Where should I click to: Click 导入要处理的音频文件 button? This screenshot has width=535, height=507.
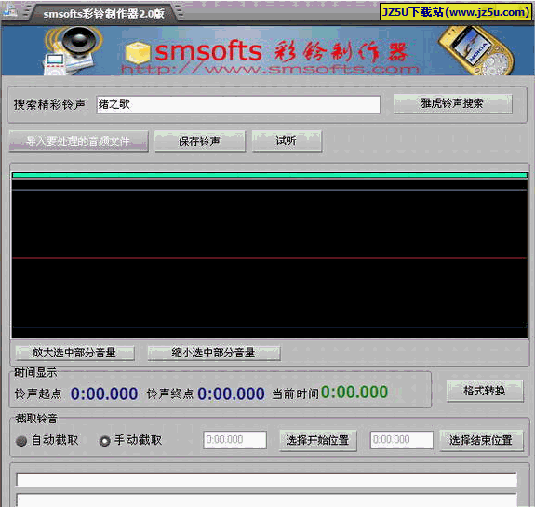[x=78, y=140]
